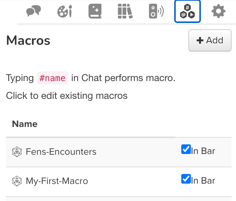Click the In Bar label for My-First-Macro

(203, 181)
